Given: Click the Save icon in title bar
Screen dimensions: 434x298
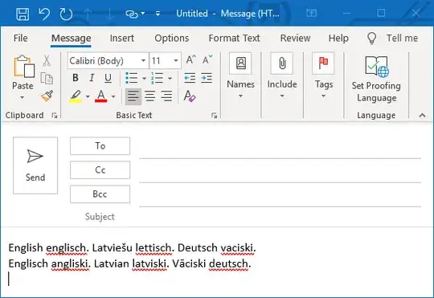Looking at the screenshot, I should pos(23,14).
